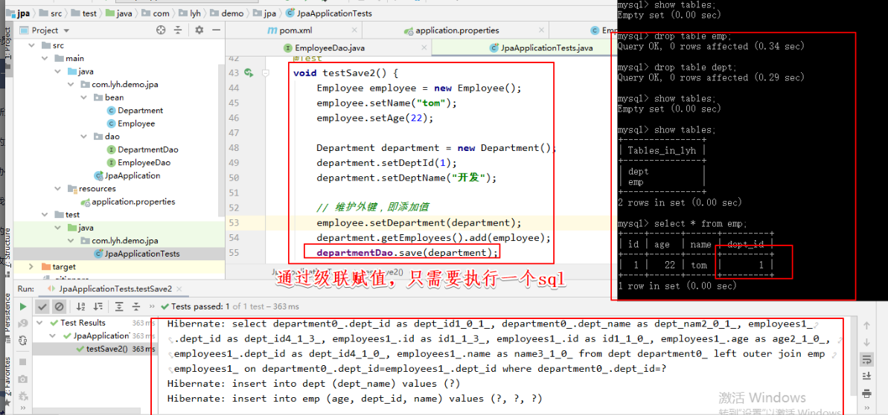Image resolution: width=888 pixels, height=415 pixels.
Task: Open application.properties in project tree
Action: pyautogui.click(x=127, y=202)
